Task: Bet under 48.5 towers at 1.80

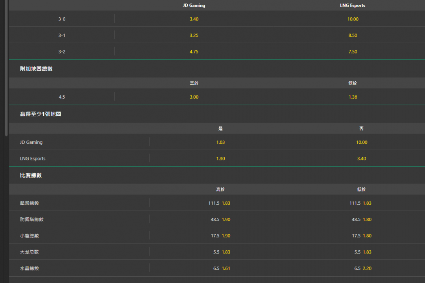Action: click(x=362, y=219)
